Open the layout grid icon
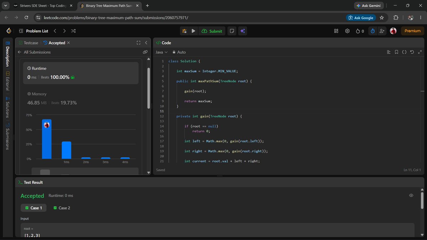Image resolution: width=427 pixels, height=240 pixels. click(336, 31)
